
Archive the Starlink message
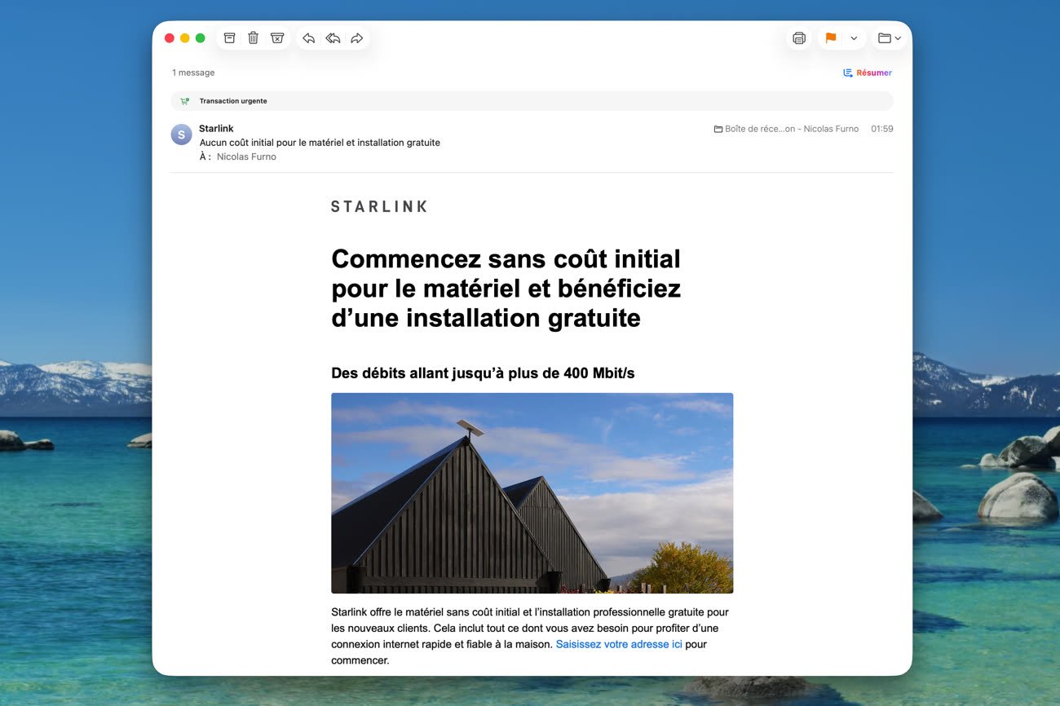click(230, 38)
